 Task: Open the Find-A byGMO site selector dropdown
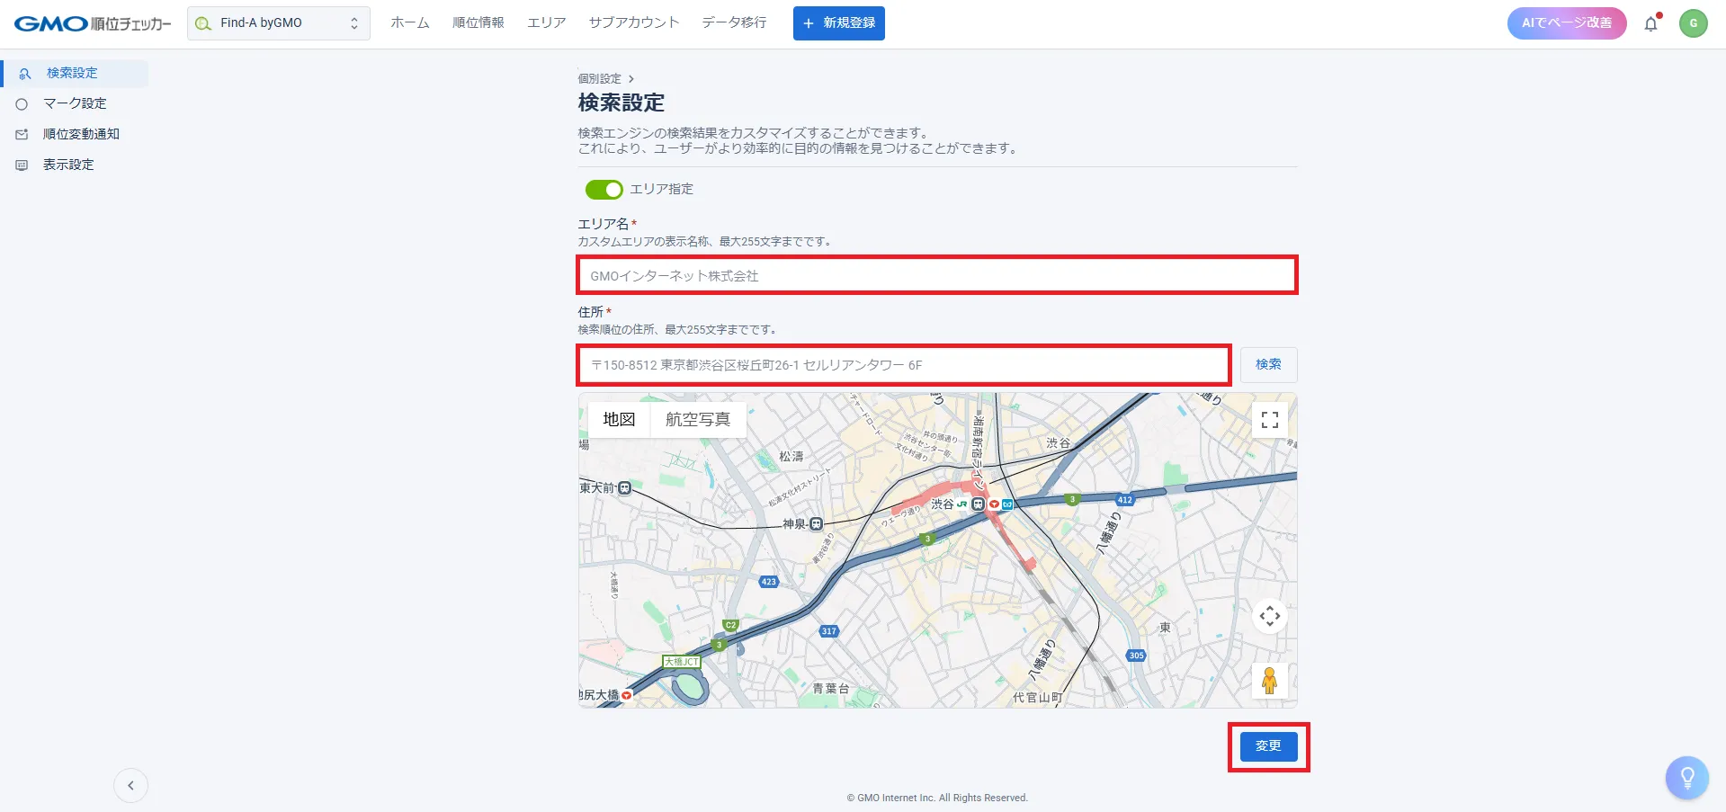point(279,23)
